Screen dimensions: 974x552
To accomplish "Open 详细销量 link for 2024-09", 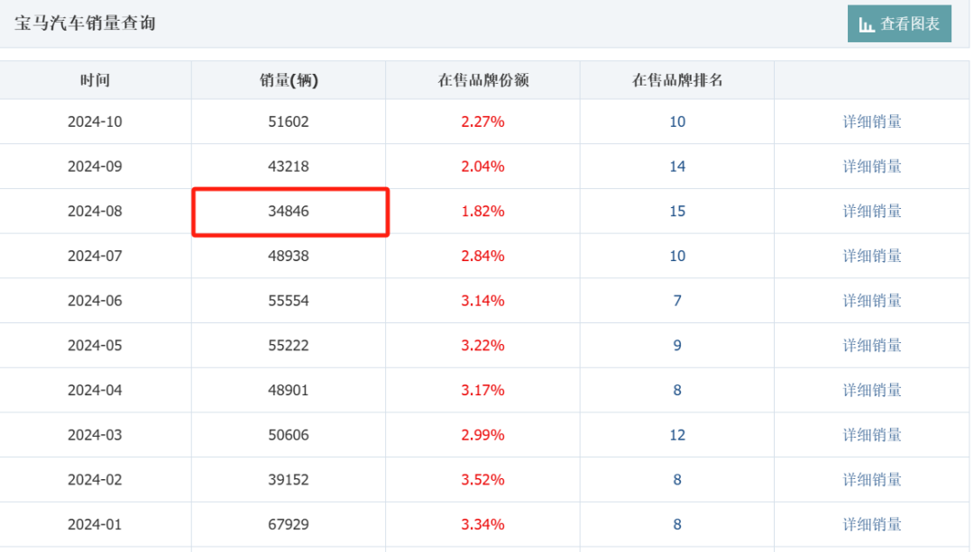I will click(x=871, y=167).
